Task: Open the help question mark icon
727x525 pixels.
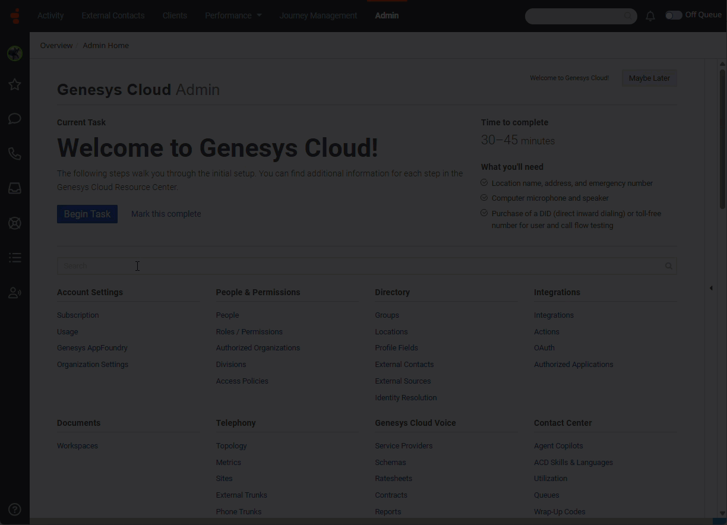Action: [15, 510]
